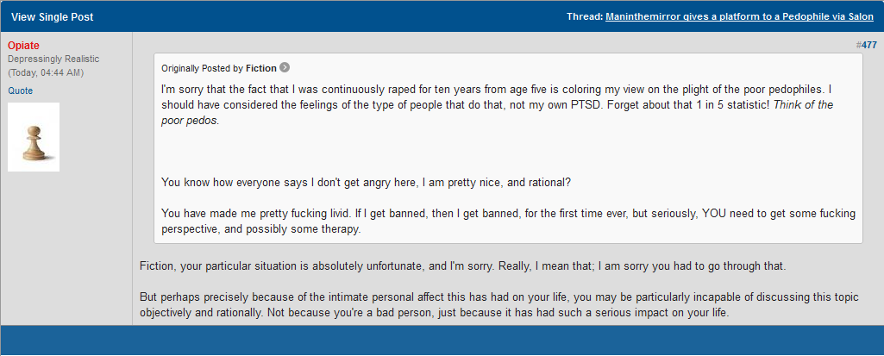The image size is (884, 356).
Task: Click the quoted line 'You have made me pretty'
Action: pyautogui.click(x=509, y=222)
